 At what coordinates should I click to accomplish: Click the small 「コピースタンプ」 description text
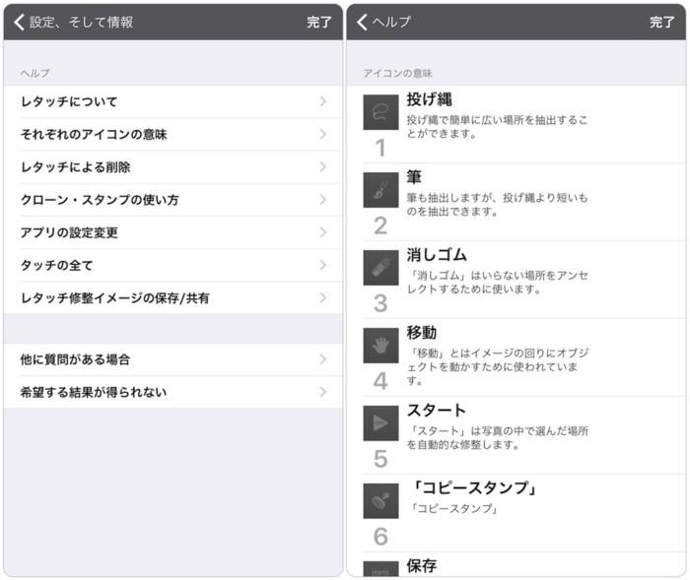pos(453,509)
